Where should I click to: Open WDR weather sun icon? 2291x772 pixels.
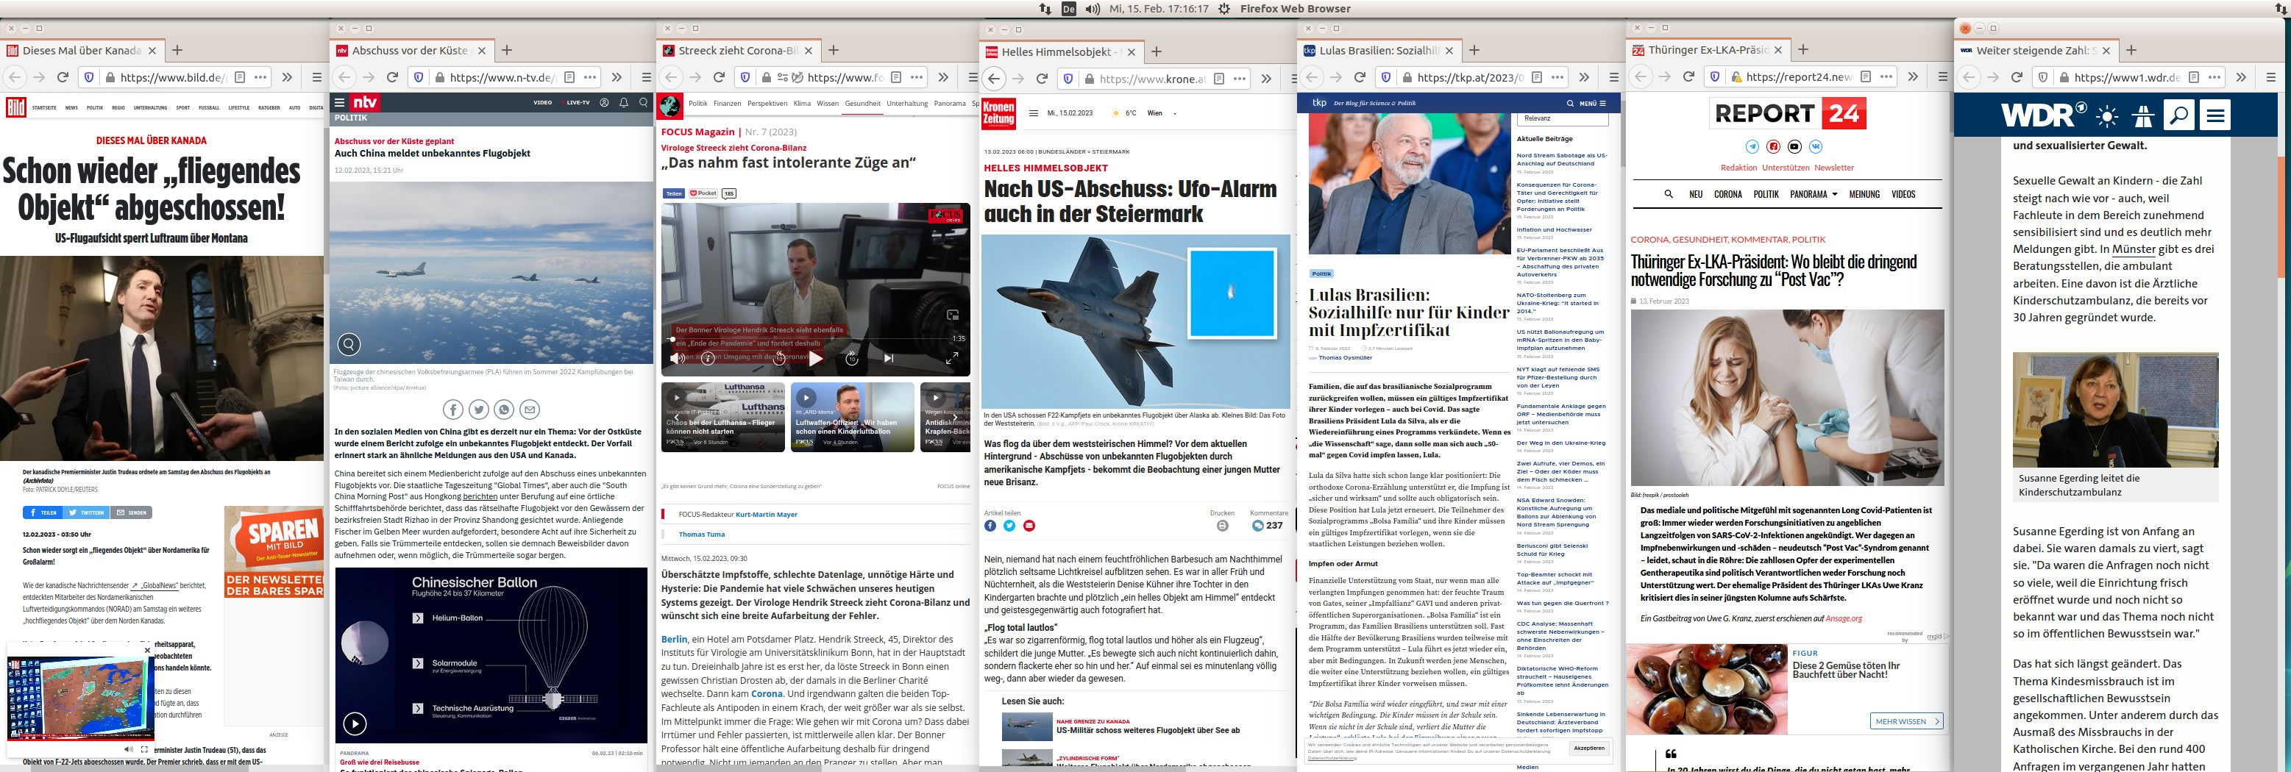tap(2106, 115)
